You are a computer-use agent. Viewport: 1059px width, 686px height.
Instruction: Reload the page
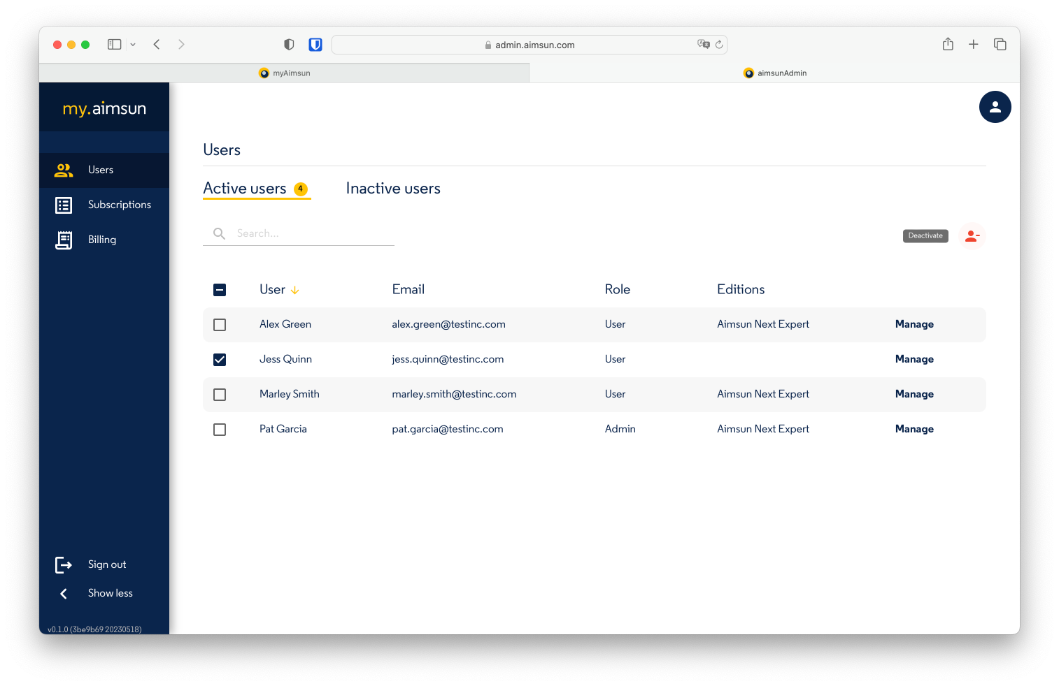pyautogui.click(x=718, y=45)
